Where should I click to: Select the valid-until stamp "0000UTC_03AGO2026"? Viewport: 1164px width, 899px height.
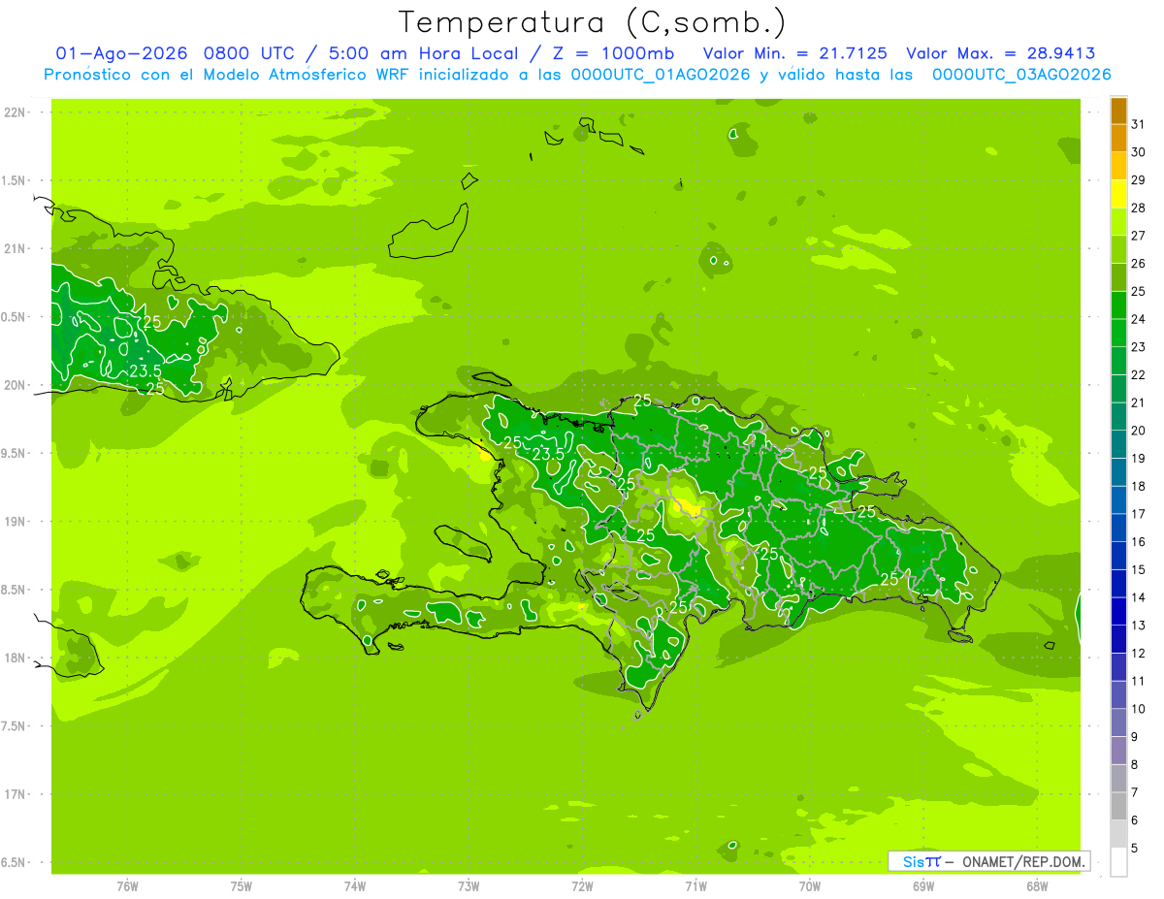(x=1021, y=75)
